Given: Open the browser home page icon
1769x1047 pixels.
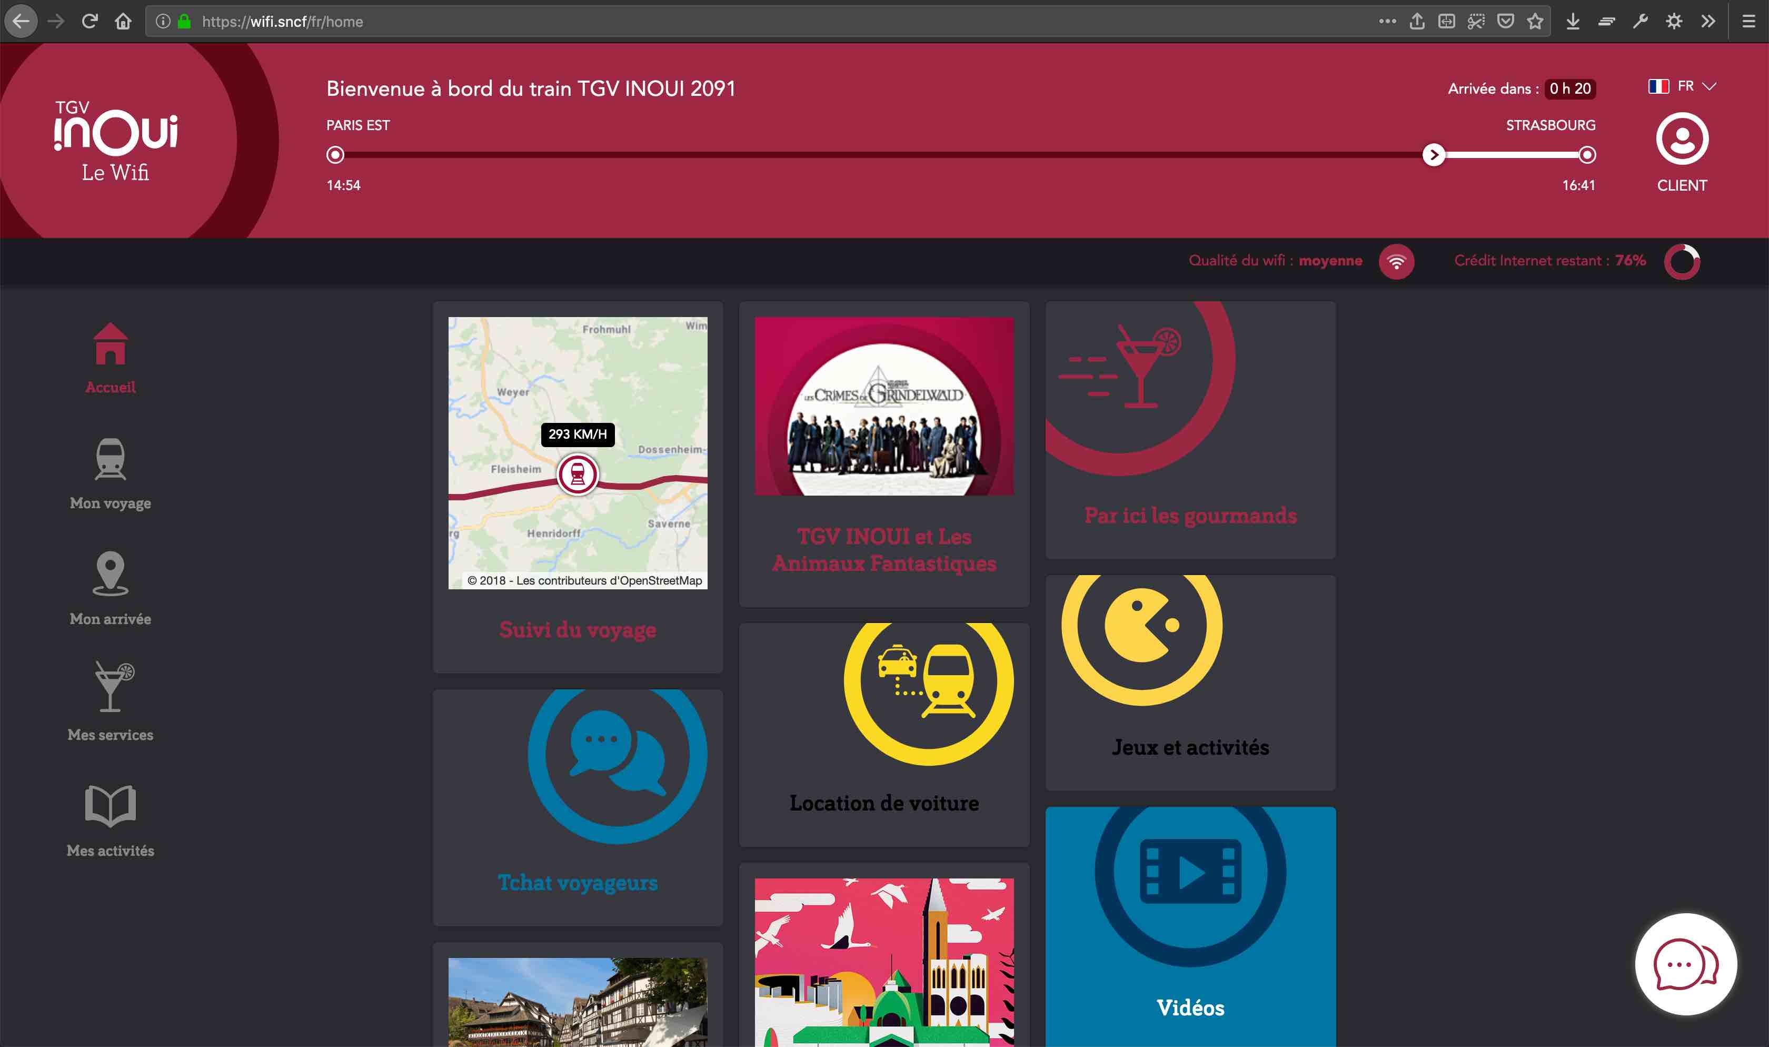Looking at the screenshot, I should pyautogui.click(x=123, y=21).
